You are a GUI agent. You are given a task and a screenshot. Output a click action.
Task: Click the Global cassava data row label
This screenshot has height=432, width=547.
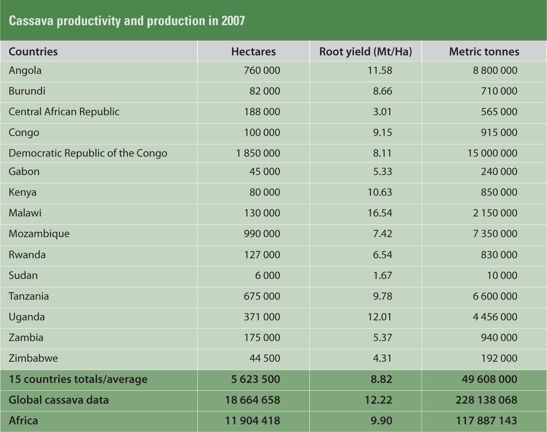click(x=59, y=400)
